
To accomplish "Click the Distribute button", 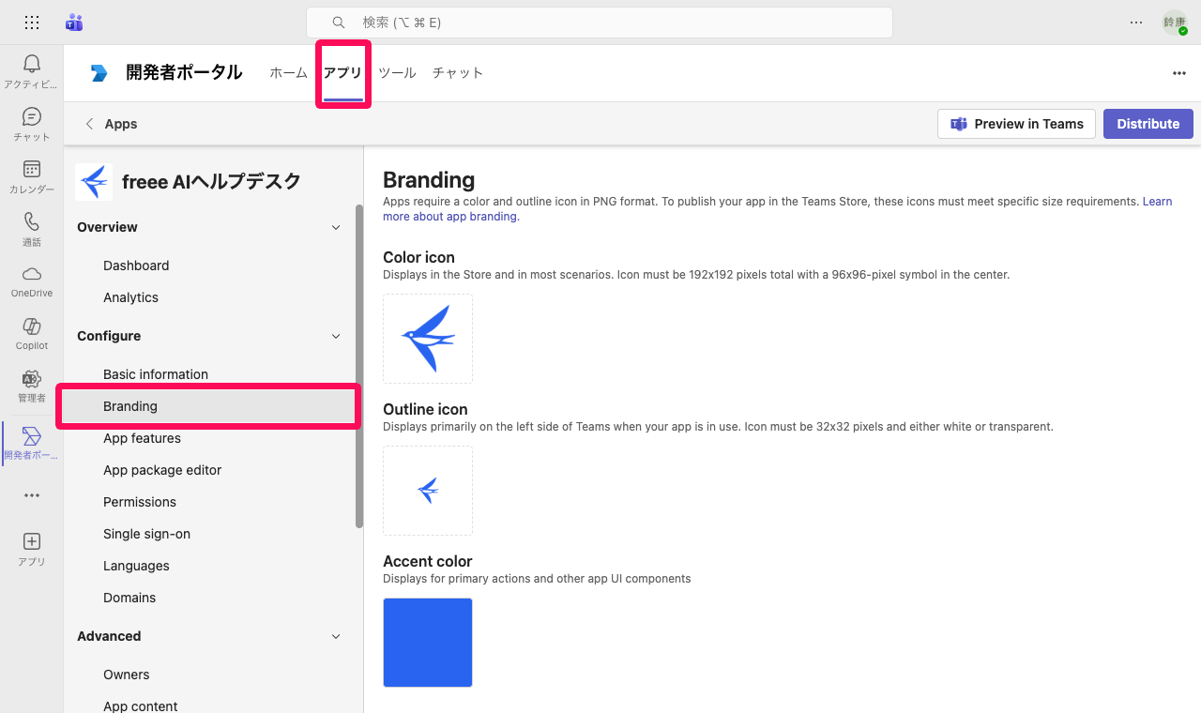I will (x=1148, y=124).
